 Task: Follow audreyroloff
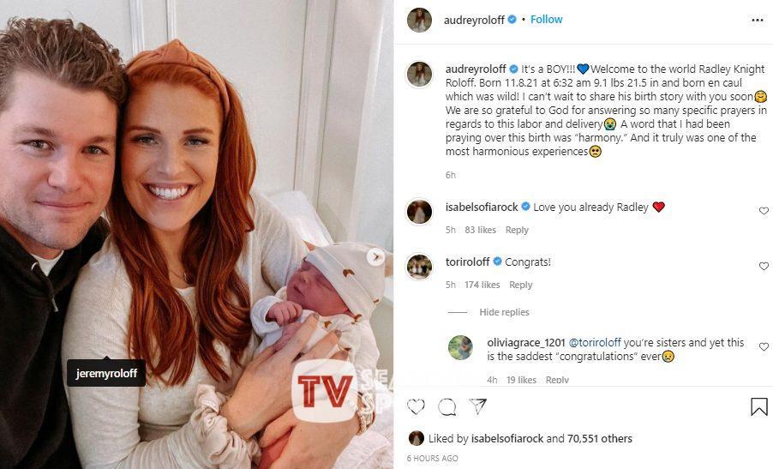pyautogui.click(x=546, y=19)
